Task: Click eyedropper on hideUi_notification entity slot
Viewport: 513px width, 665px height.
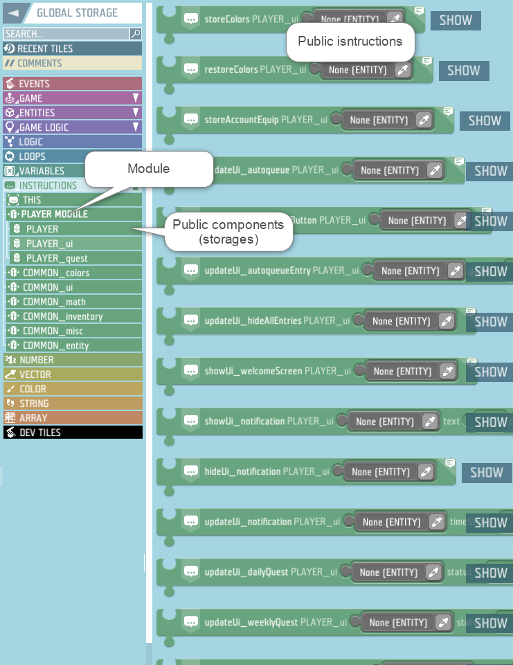Action: 426,472
